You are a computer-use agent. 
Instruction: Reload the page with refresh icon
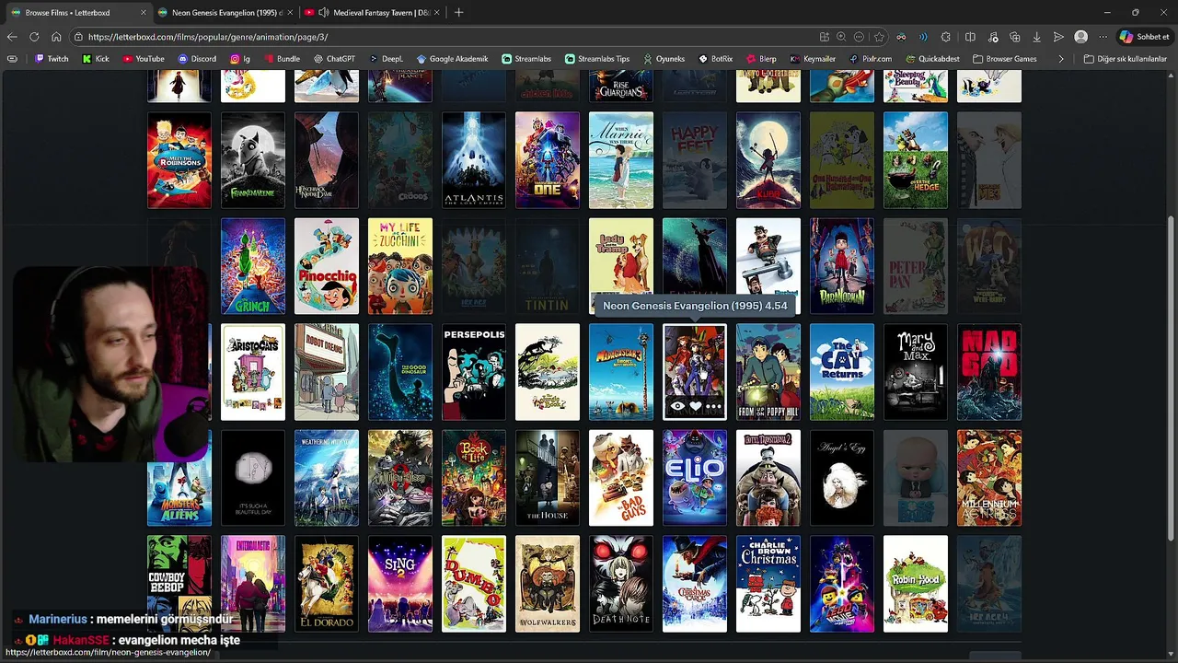tap(34, 37)
